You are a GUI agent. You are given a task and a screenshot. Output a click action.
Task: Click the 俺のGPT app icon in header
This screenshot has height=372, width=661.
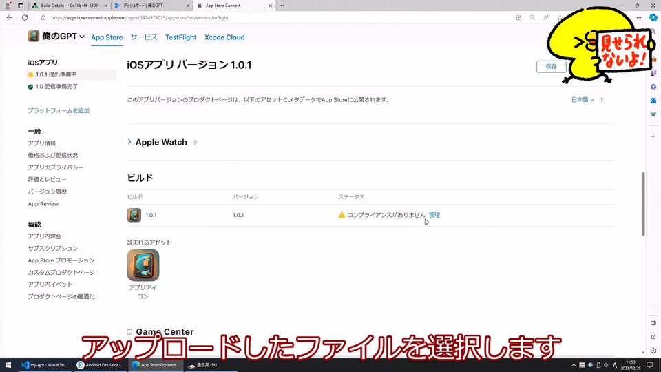pyautogui.click(x=33, y=37)
